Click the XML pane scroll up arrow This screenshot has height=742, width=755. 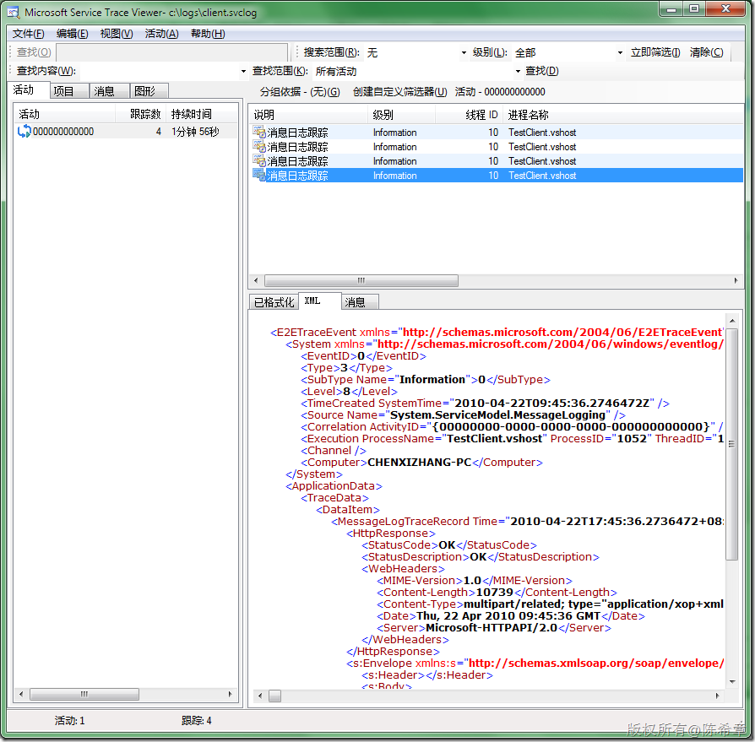(732, 321)
